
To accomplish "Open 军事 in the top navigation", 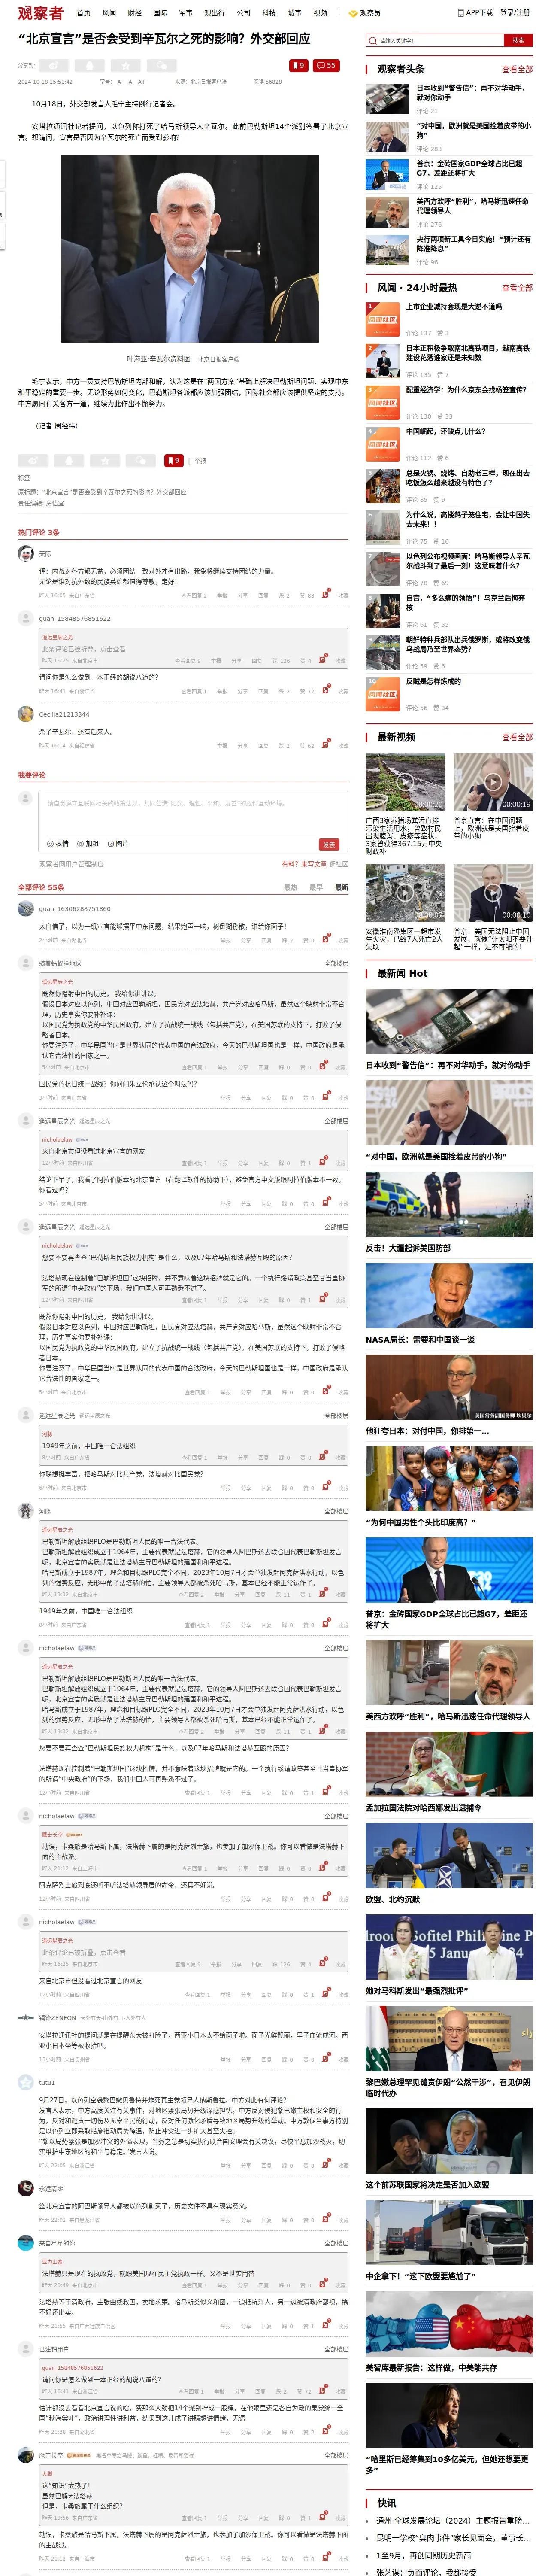I will point(185,13).
